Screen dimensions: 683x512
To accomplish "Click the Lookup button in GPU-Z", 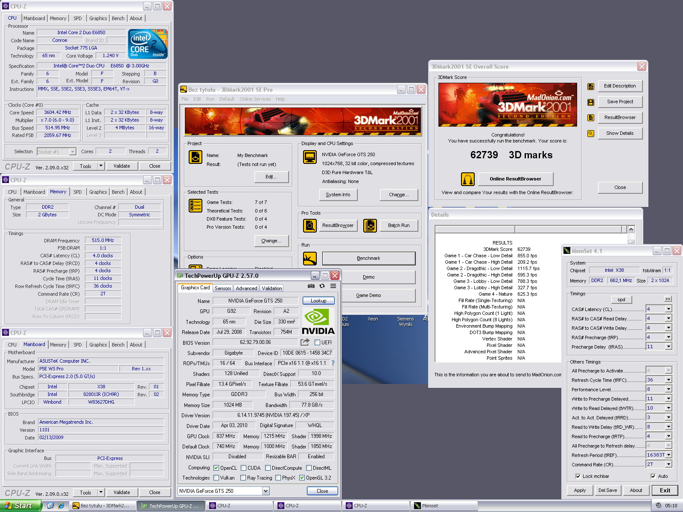I will pos(318,301).
